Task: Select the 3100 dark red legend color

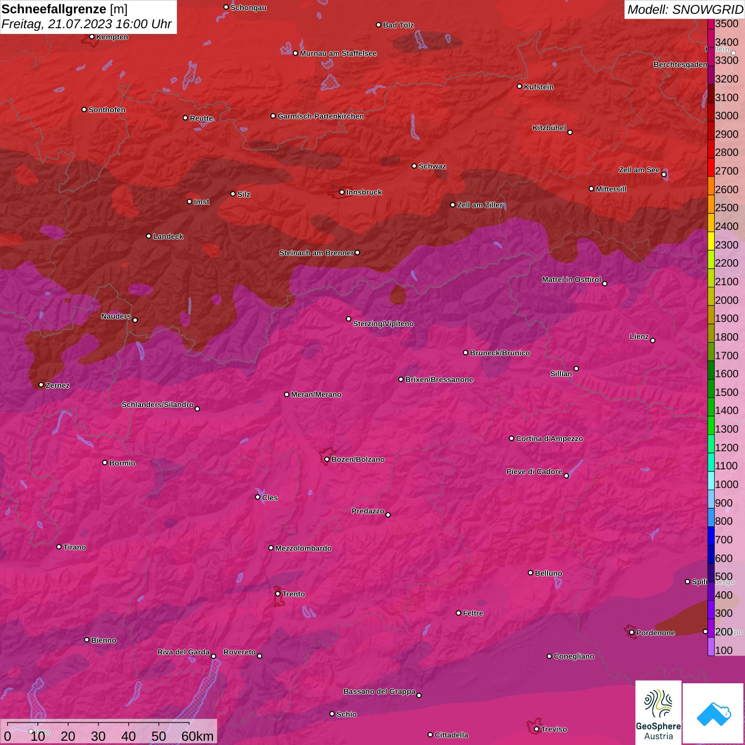Action: pyautogui.click(x=711, y=94)
